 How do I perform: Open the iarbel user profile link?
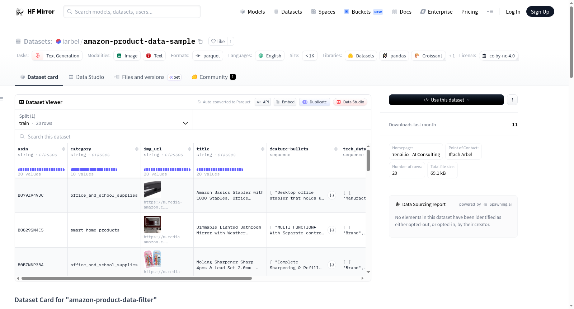[x=71, y=41]
